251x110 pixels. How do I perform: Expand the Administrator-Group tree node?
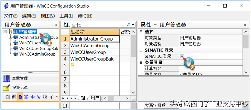click(x=10, y=37)
